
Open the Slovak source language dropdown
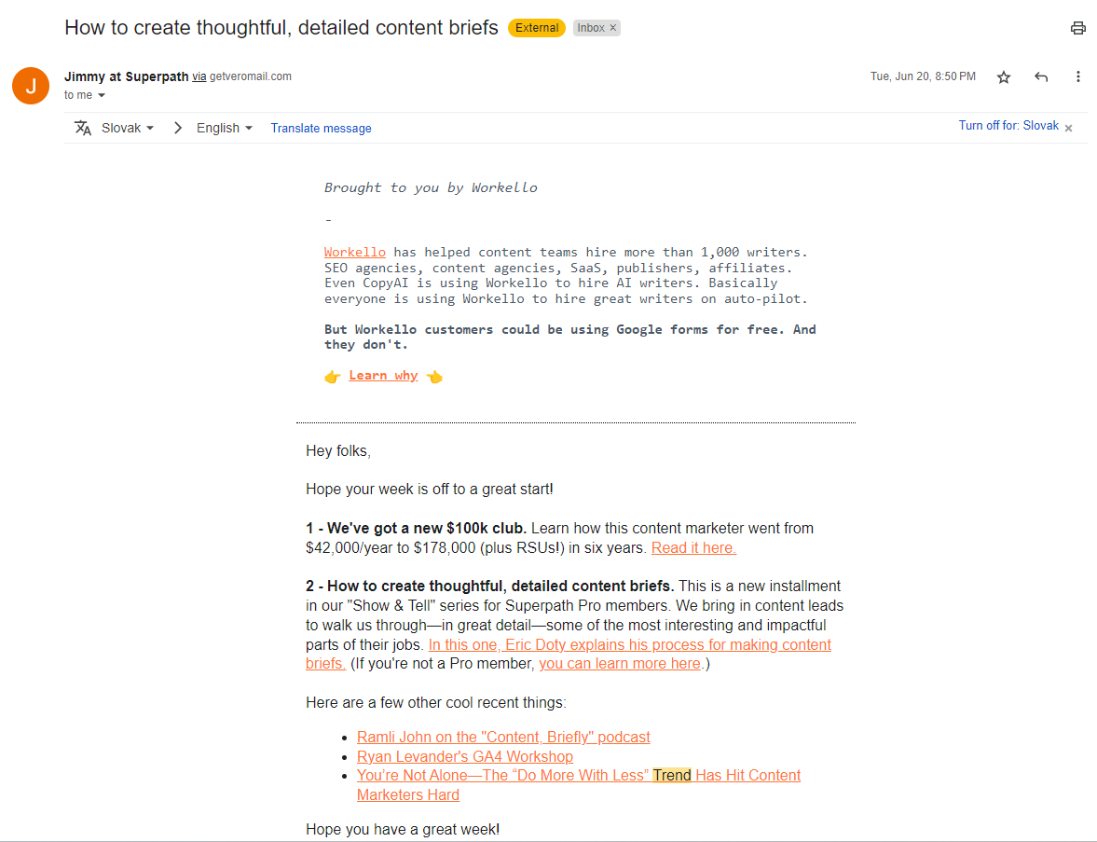pyautogui.click(x=128, y=128)
